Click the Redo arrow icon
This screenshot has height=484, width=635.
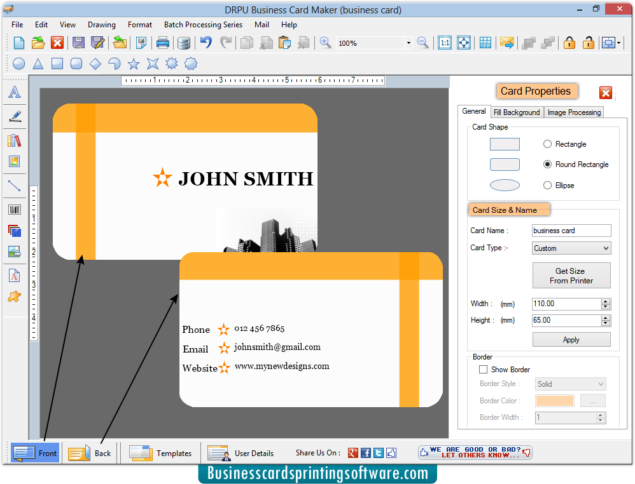(226, 43)
